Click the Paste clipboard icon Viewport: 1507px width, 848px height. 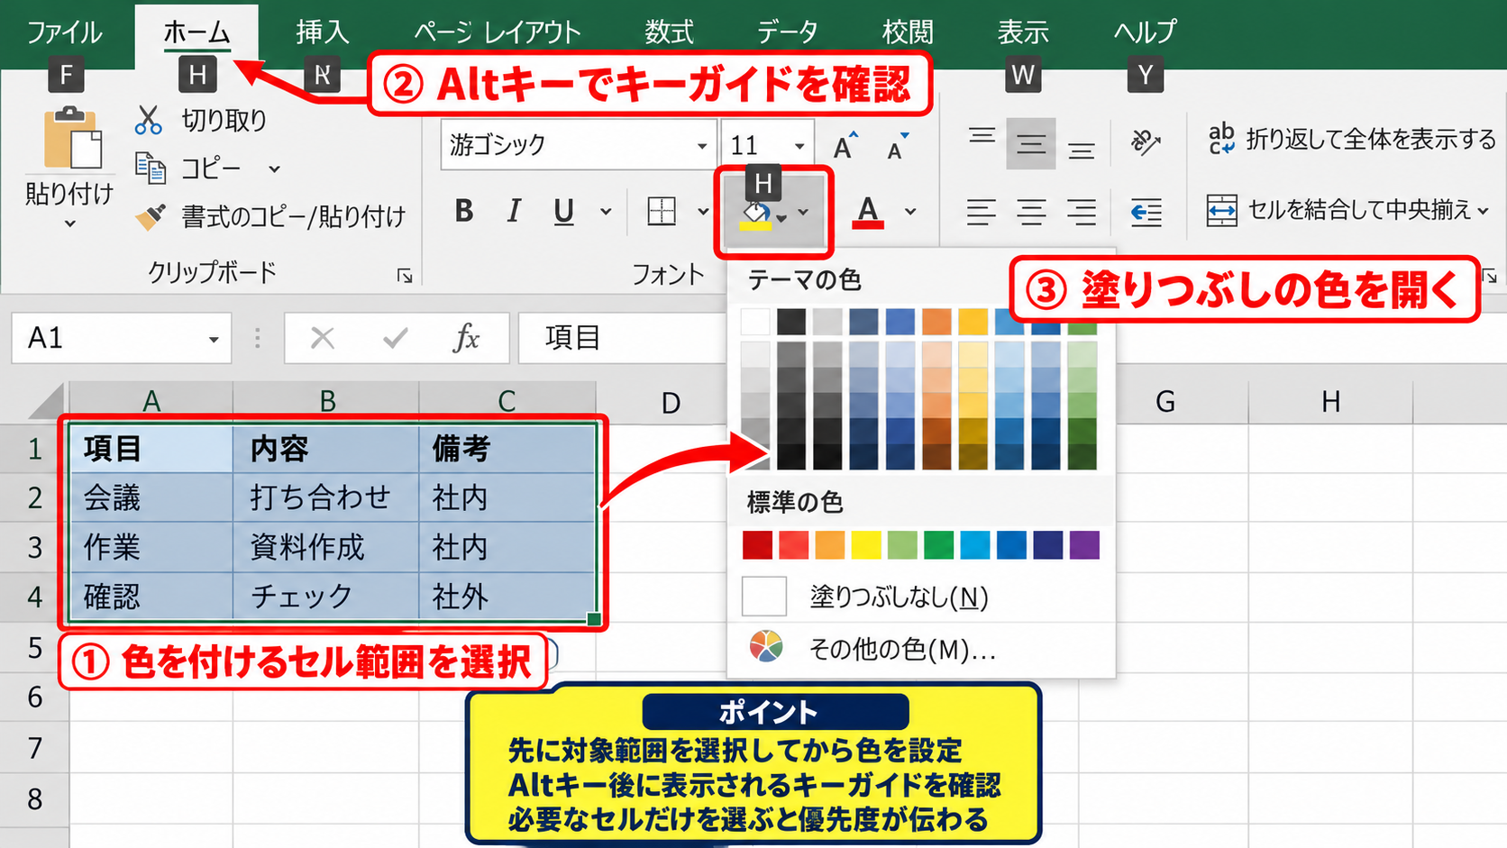click(73, 138)
